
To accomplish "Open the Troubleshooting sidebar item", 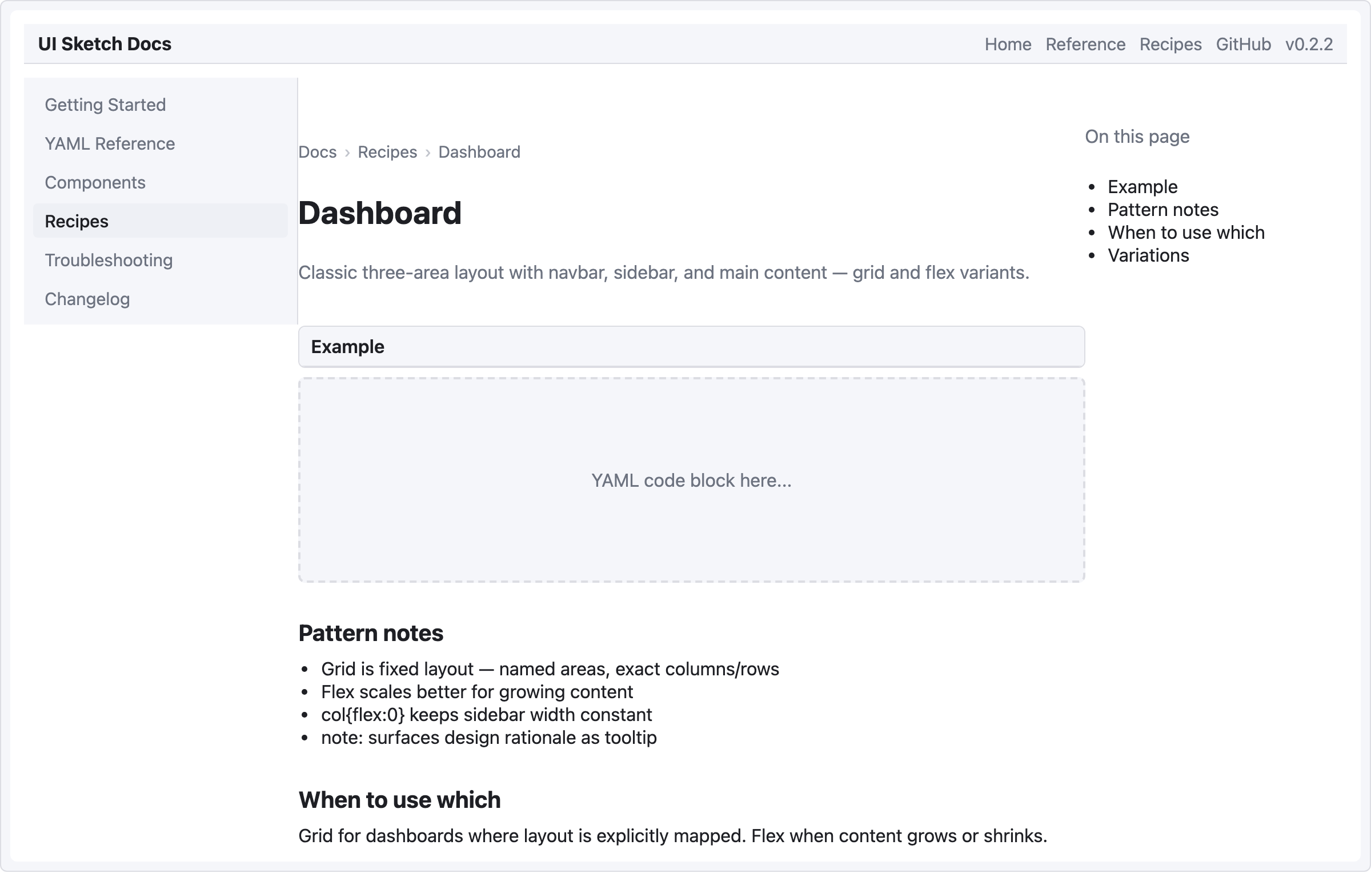I will pyautogui.click(x=109, y=260).
